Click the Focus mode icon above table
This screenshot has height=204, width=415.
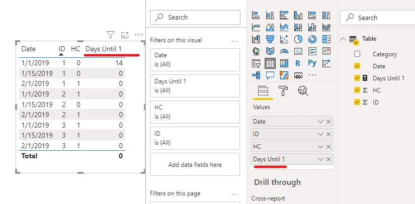pyautogui.click(x=125, y=35)
